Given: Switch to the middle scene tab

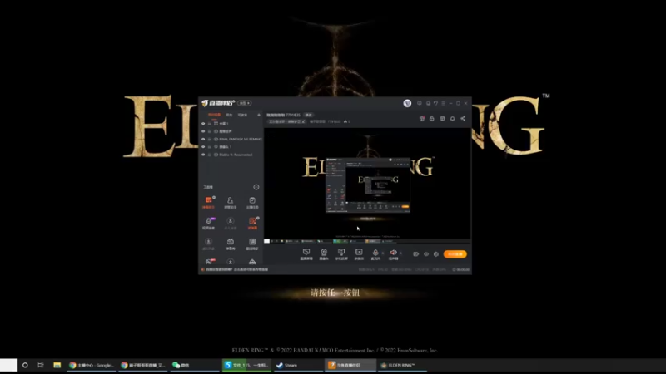Looking at the screenshot, I should (x=230, y=115).
